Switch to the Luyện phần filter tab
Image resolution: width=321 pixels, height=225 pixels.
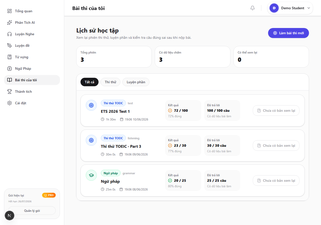[x=136, y=82]
